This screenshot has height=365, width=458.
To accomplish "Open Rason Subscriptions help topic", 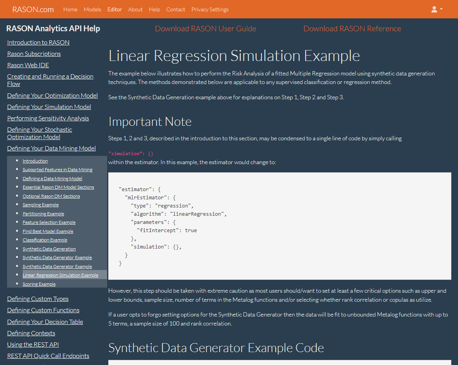I will [34, 54].
